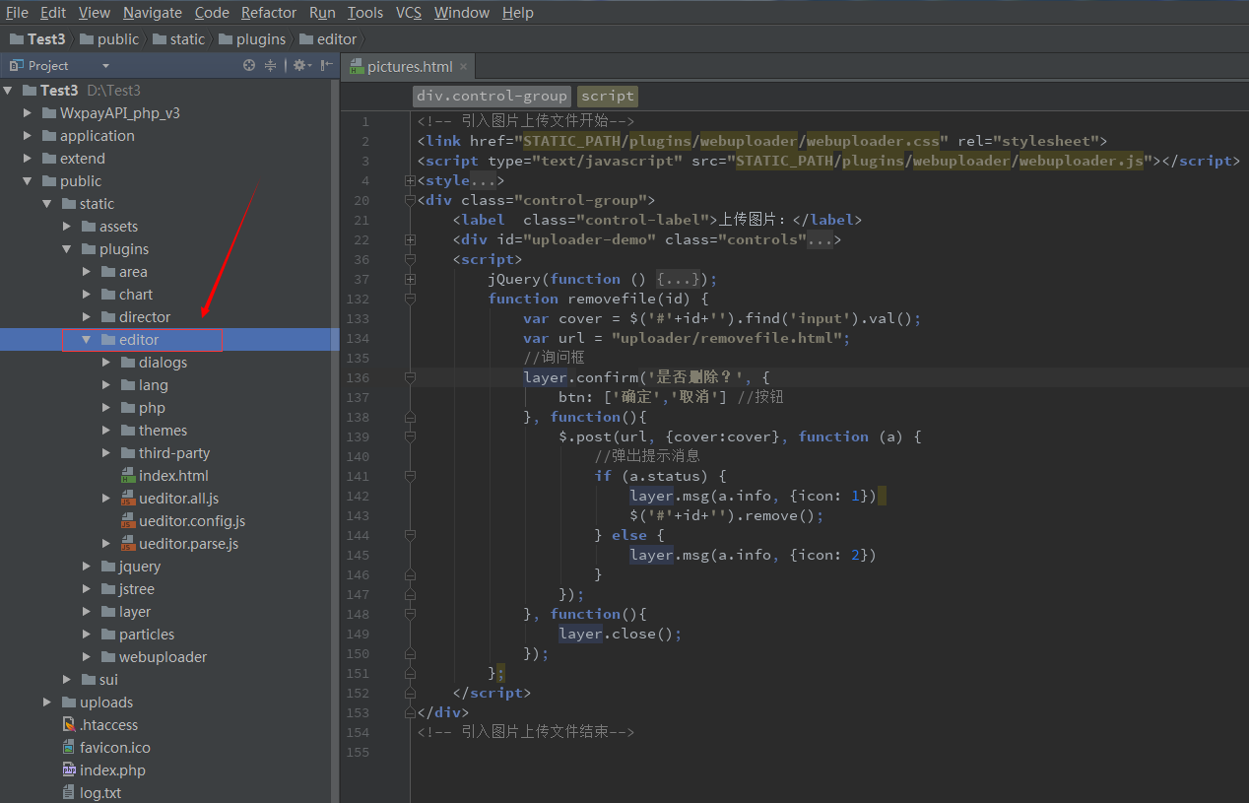The height and width of the screenshot is (803, 1249).
Task: Open the Project view dropdown
Action: (105, 66)
